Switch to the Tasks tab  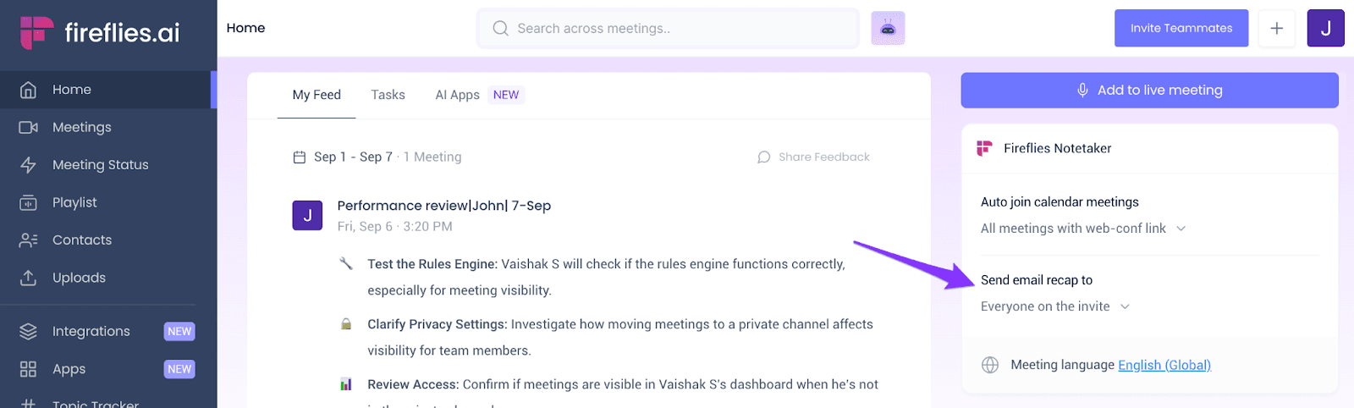(x=388, y=95)
